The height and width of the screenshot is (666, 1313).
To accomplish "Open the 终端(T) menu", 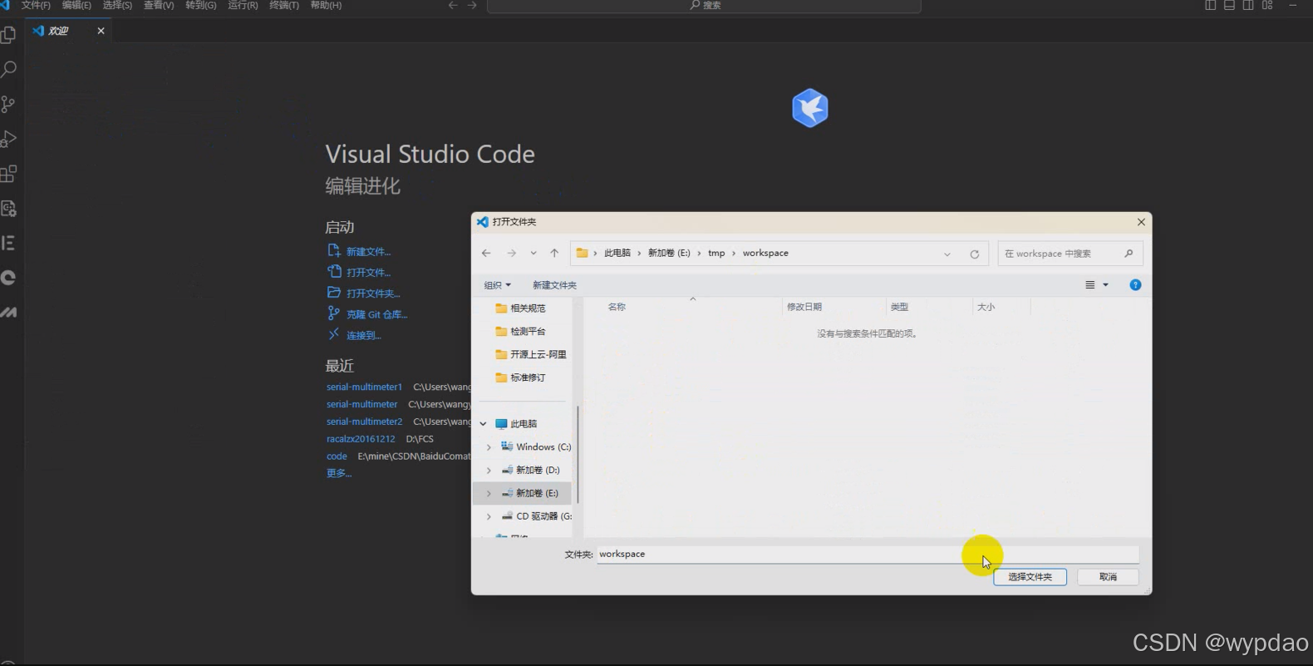I will 284,5.
